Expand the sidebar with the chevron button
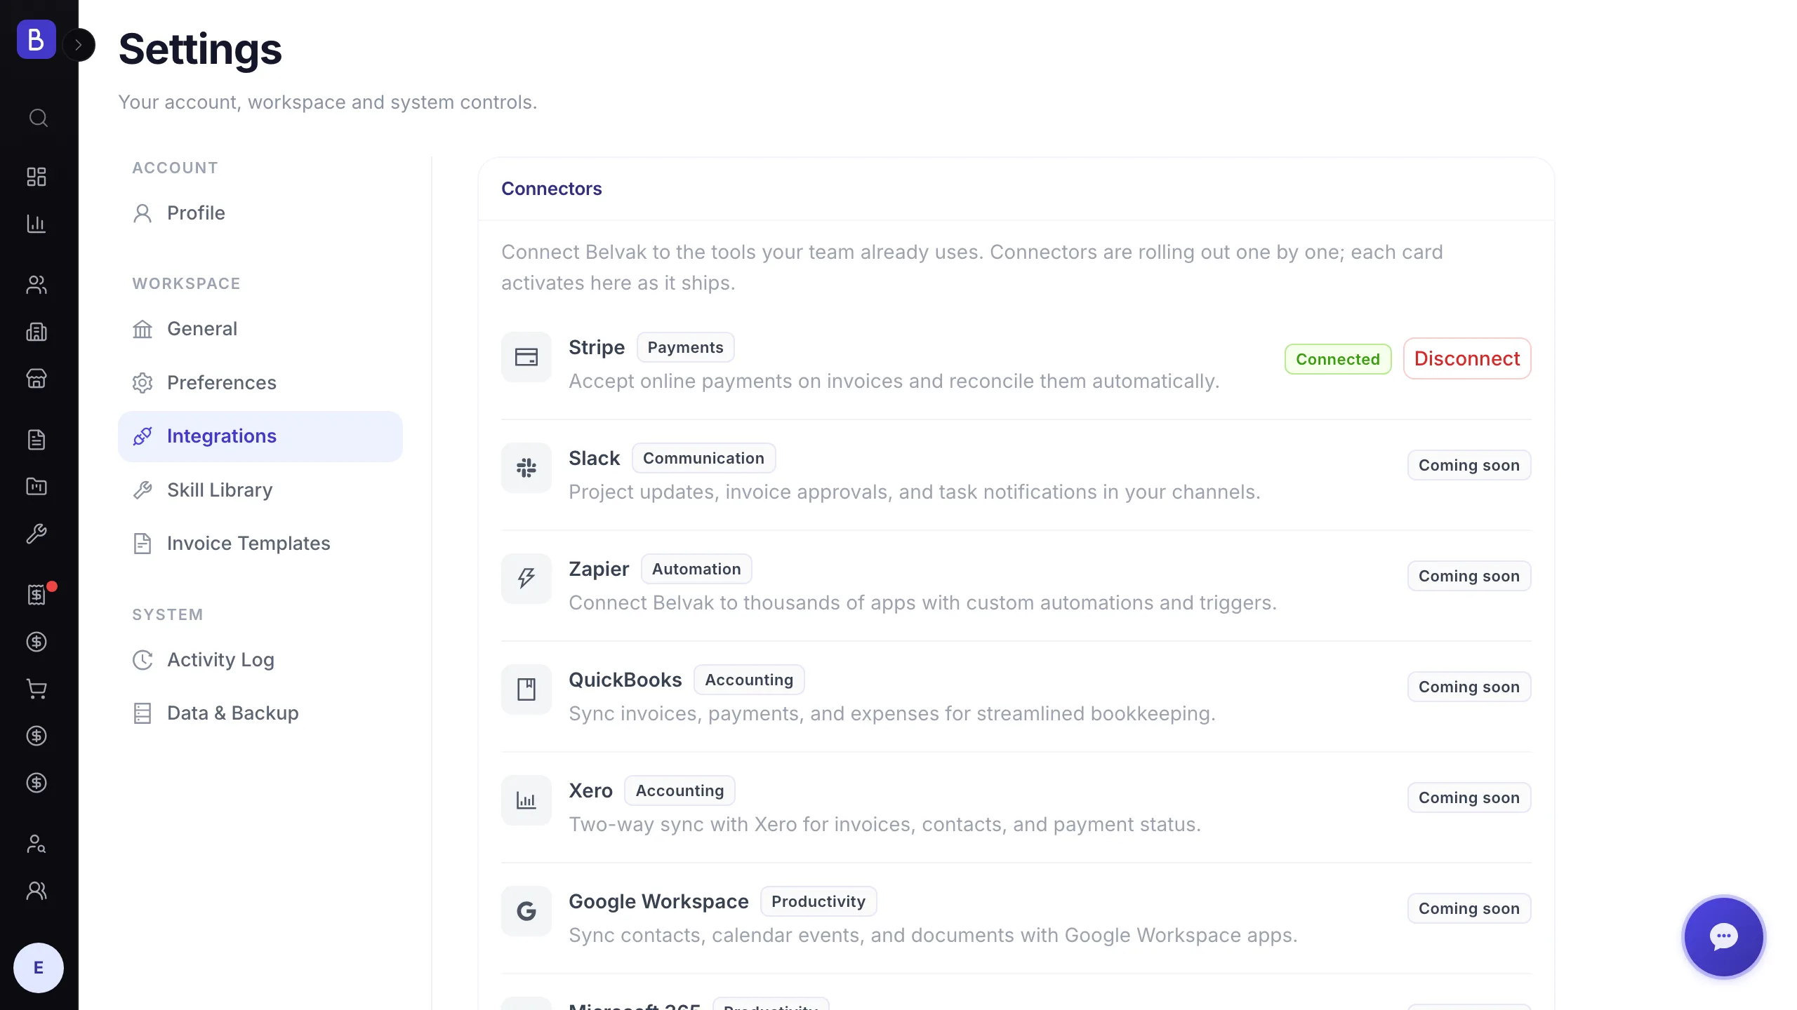Image resolution: width=1797 pixels, height=1010 pixels. pos(79,45)
